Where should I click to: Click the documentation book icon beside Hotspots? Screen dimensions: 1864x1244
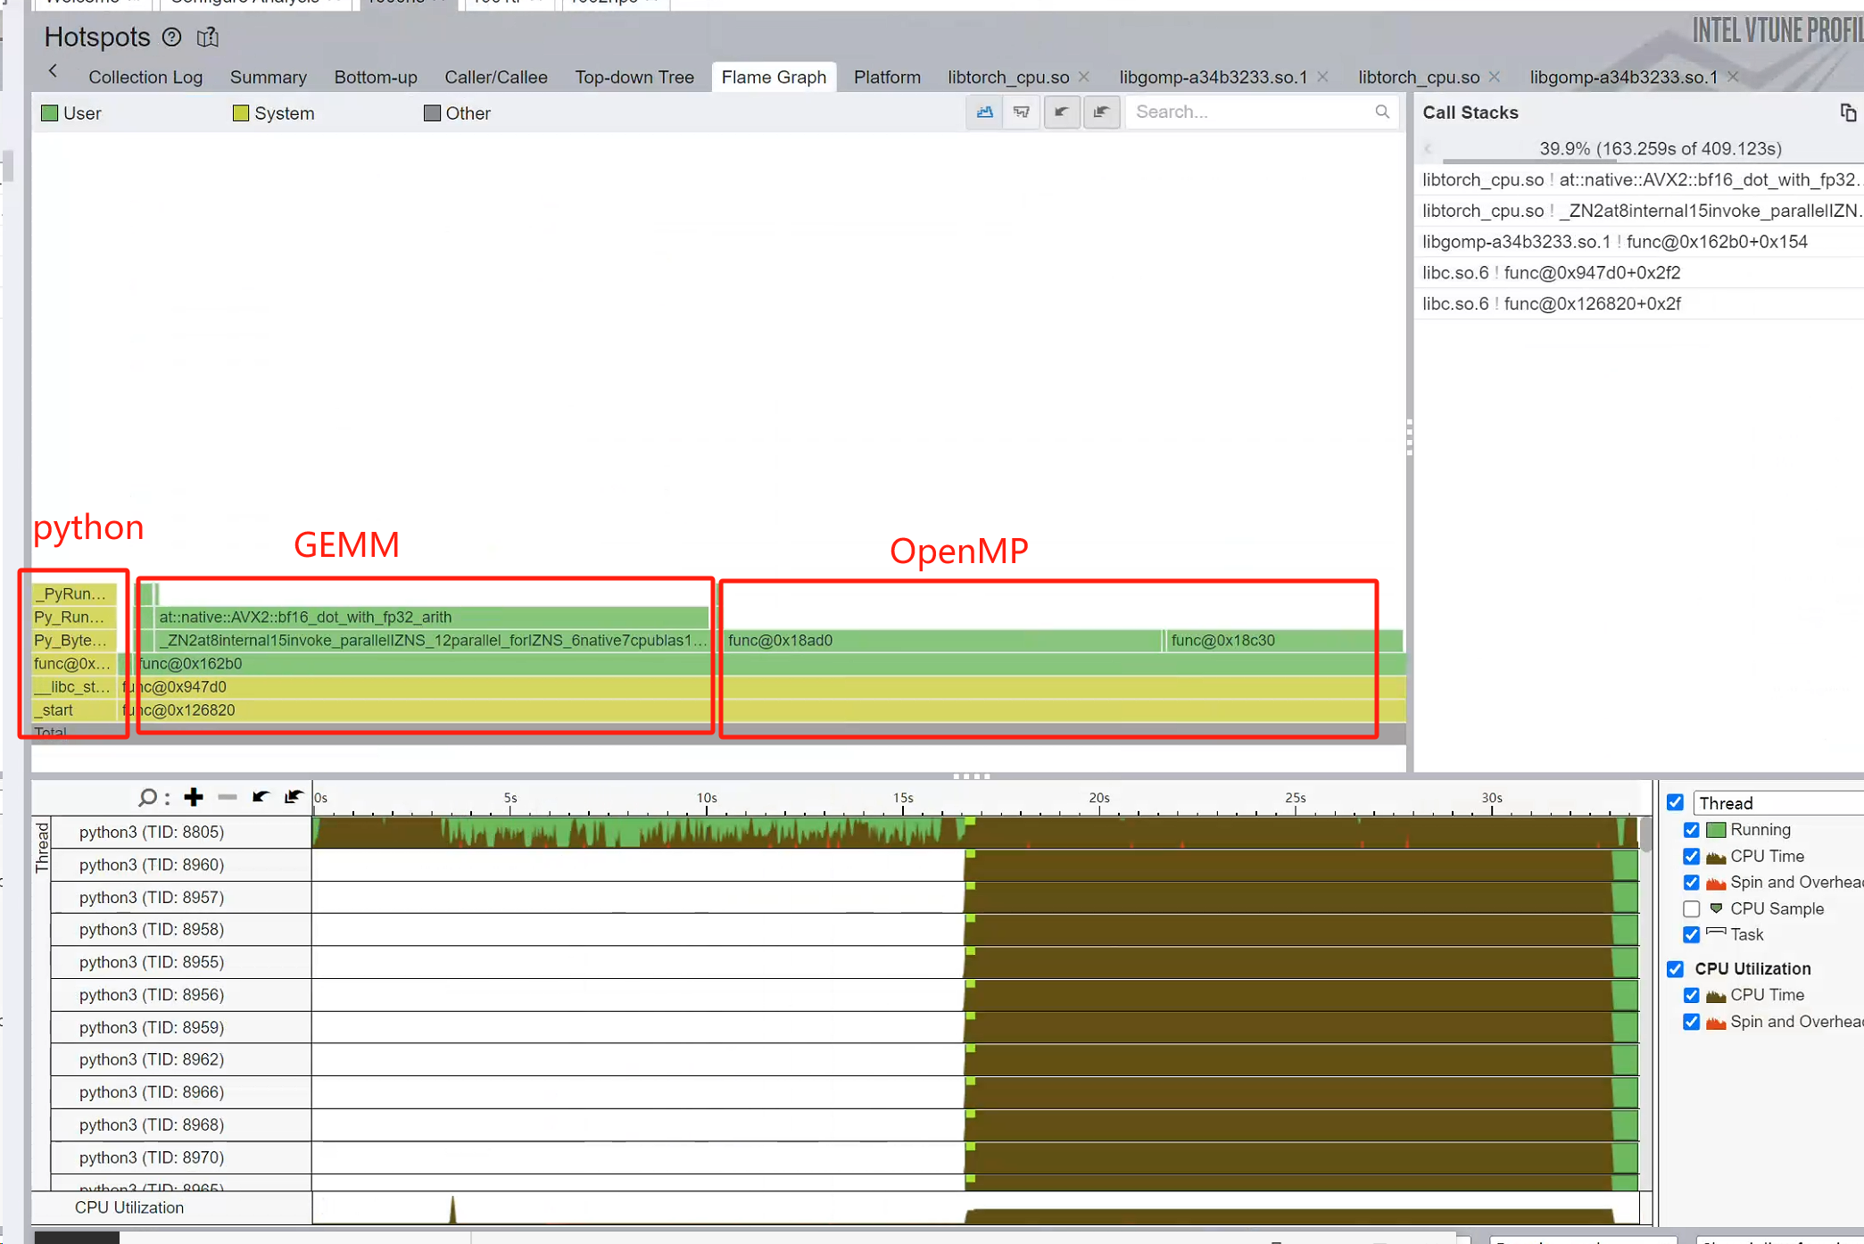coord(207,37)
